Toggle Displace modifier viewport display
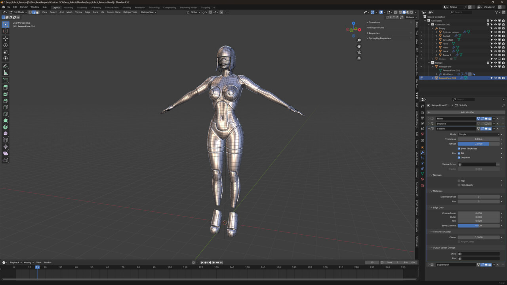The height and width of the screenshot is (285, 507). click(486, 123)
